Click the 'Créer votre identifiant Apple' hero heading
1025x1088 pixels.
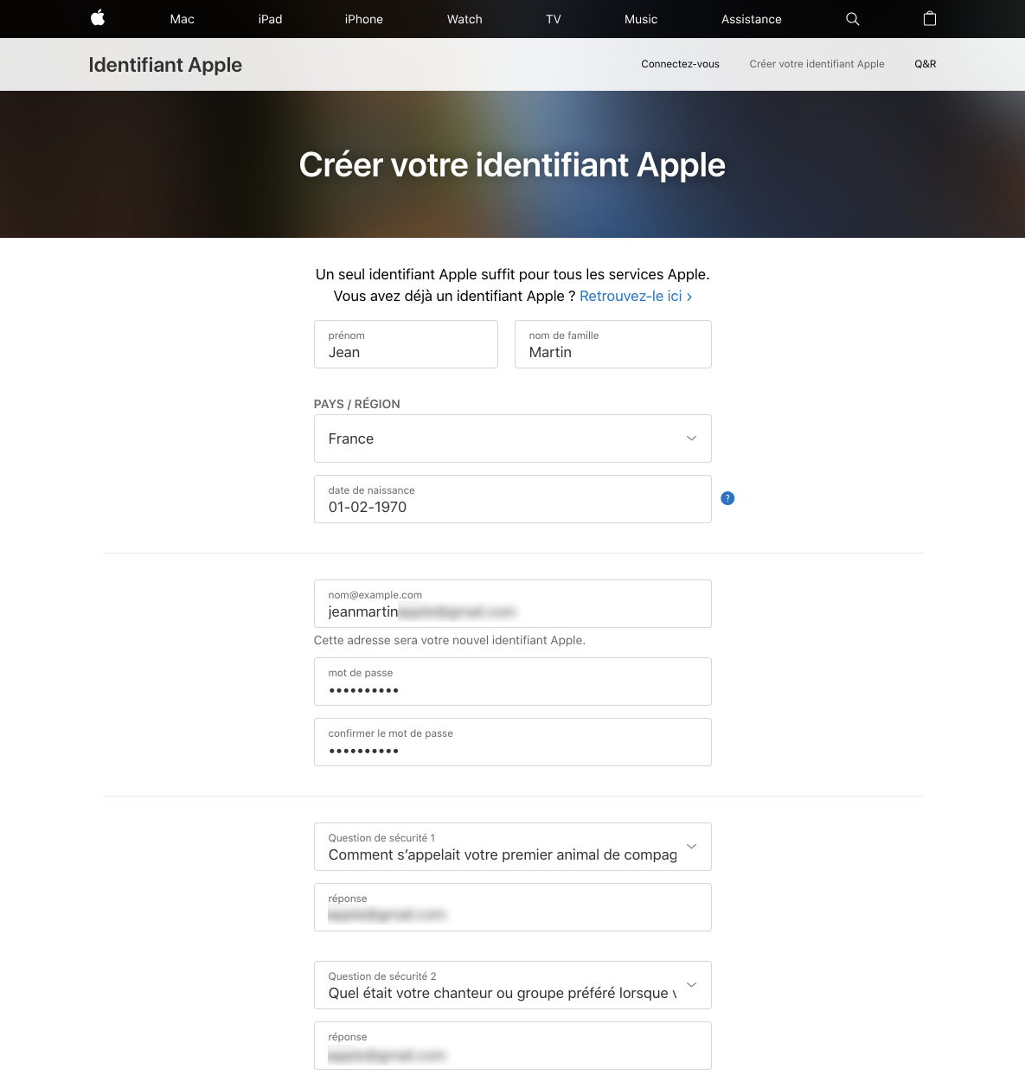pyautogui.click(x=512, y=165)
